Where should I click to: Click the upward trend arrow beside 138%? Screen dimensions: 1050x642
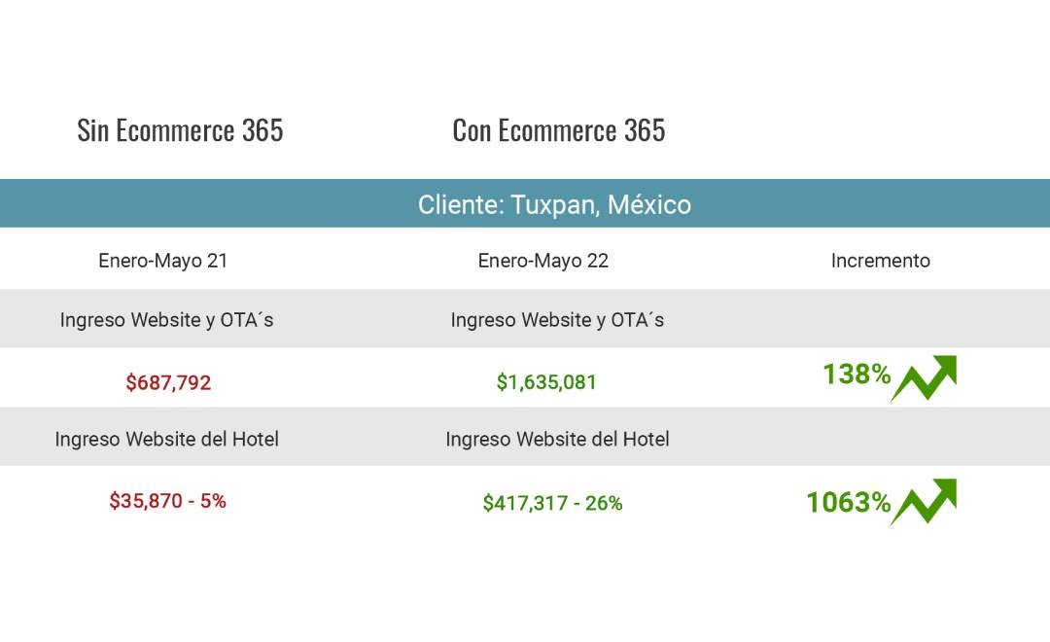click(924, 378)
